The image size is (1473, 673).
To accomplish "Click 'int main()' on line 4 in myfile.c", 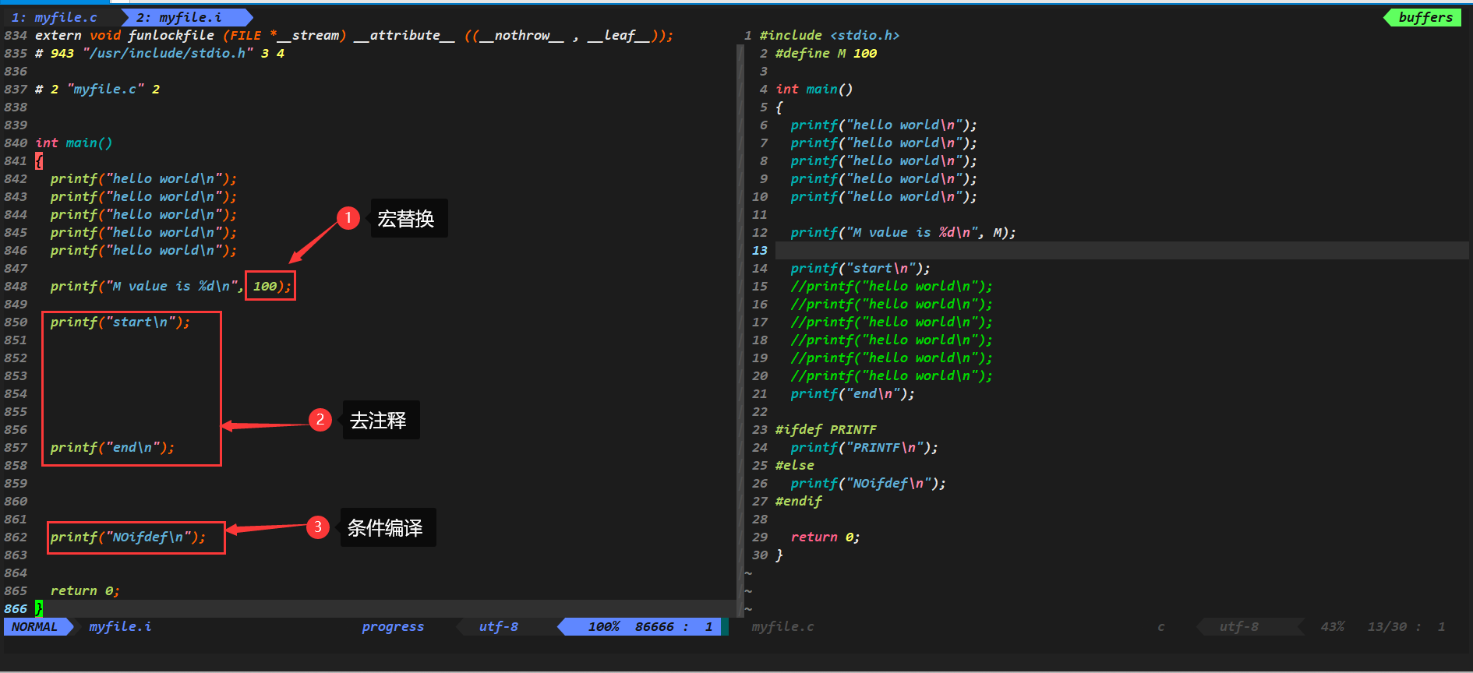I will pyautogui.click(x=814, y=90).
